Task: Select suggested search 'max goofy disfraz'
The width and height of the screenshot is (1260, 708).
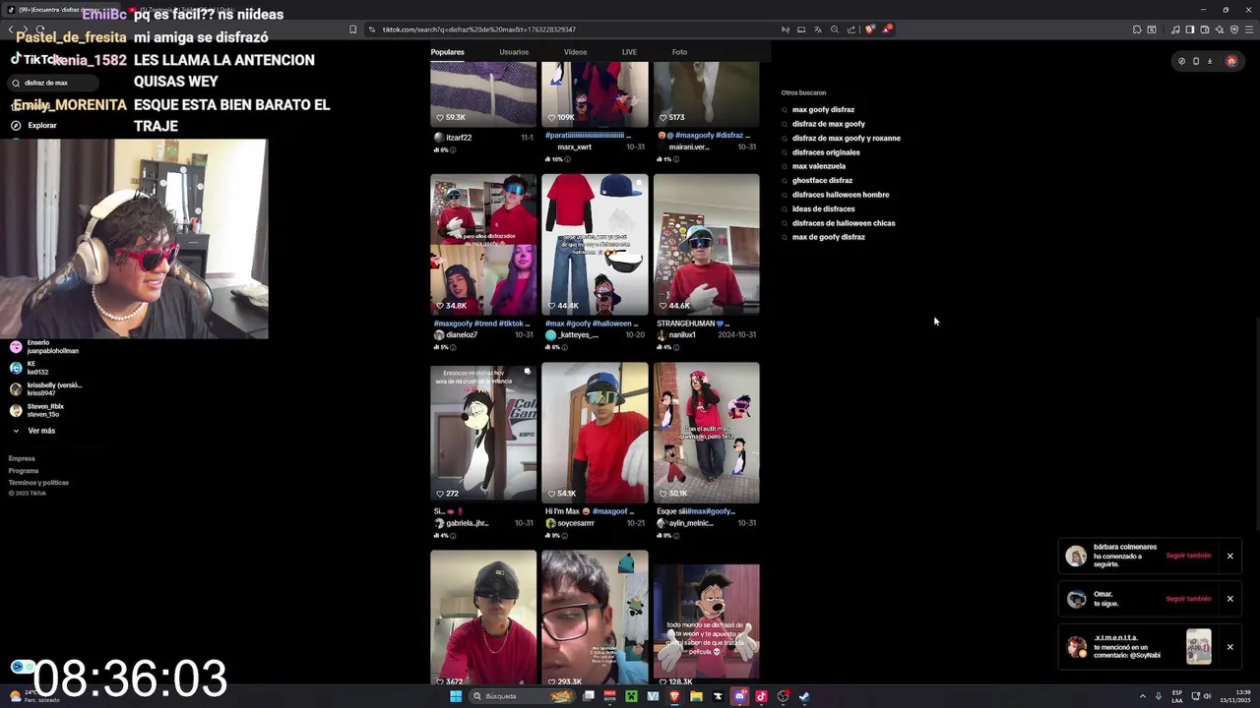Action: click(823, 110)
